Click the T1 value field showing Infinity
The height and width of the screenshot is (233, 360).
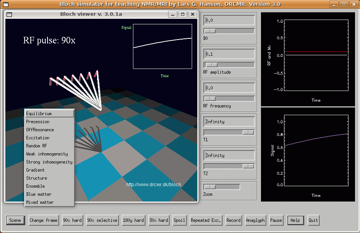(229, 121)
